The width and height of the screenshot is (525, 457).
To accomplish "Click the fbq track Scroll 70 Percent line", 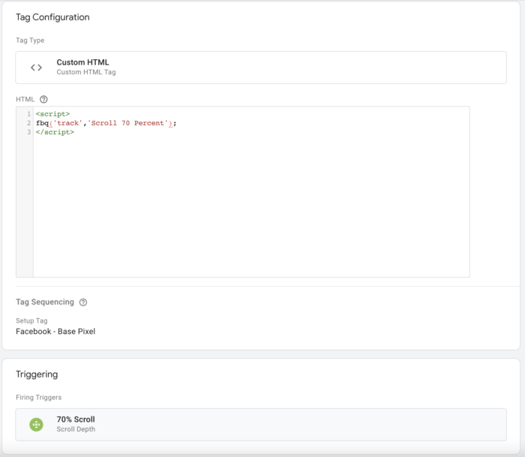I will coord(106,123).
